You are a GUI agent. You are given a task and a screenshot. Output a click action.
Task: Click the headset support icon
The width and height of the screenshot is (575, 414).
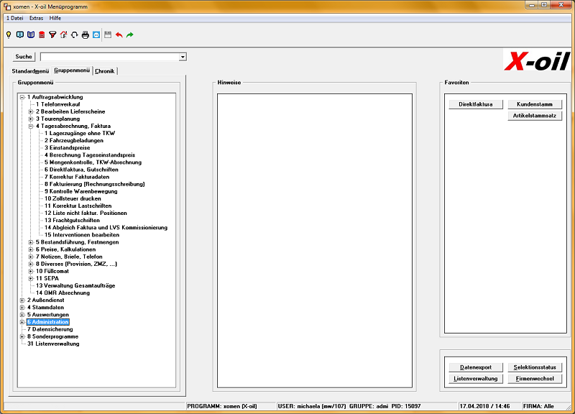pyautogui.click(x=75, y=34)
